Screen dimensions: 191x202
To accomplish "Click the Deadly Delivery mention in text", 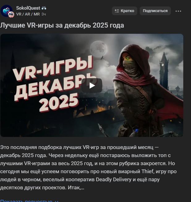I will pyautogui.click(x=114, y=179).
